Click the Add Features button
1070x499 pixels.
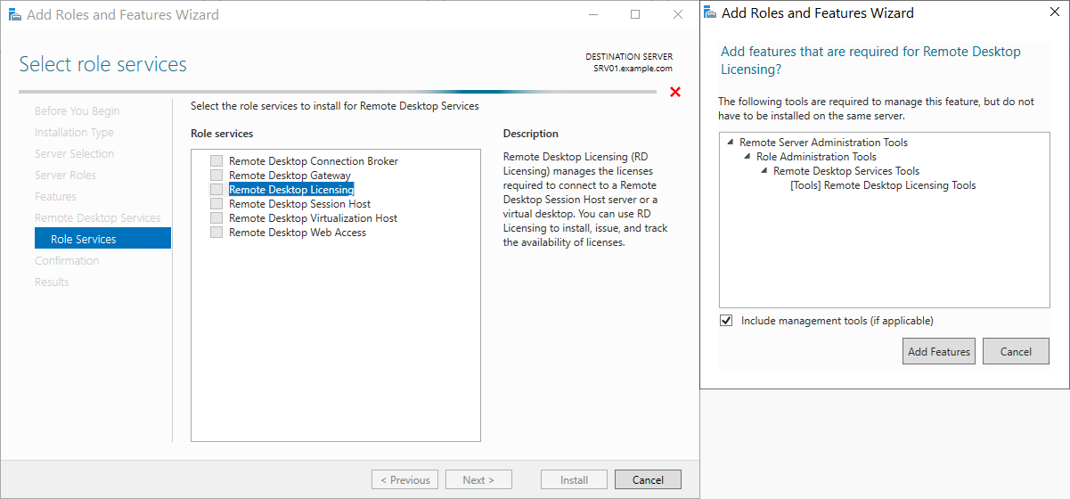939,351
